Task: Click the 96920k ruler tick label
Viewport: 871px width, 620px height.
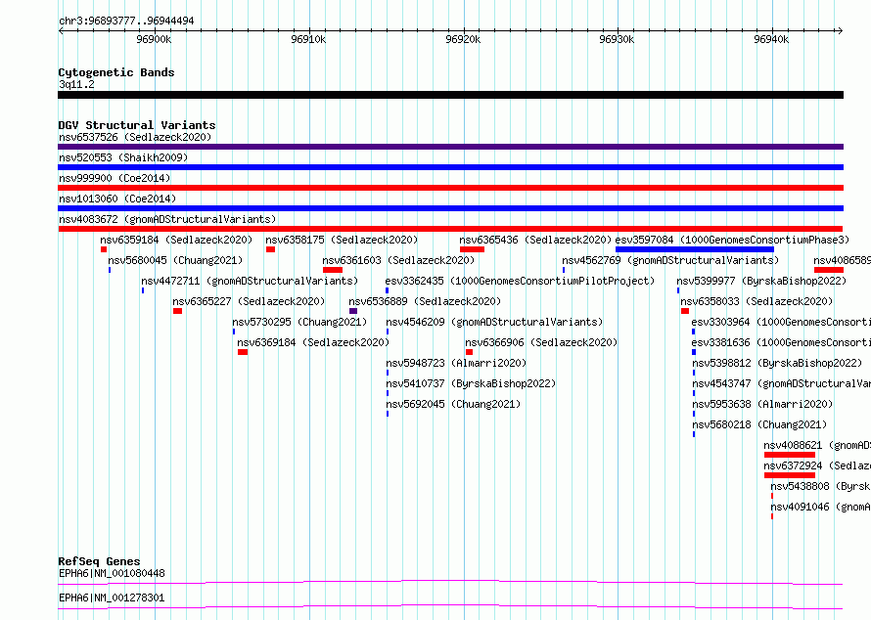Action: (x=463, y=39)
